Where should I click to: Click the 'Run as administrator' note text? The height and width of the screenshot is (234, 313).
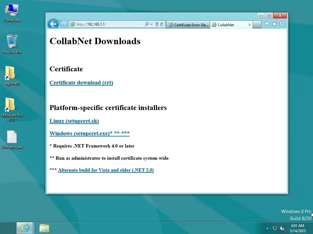(109, 158)
